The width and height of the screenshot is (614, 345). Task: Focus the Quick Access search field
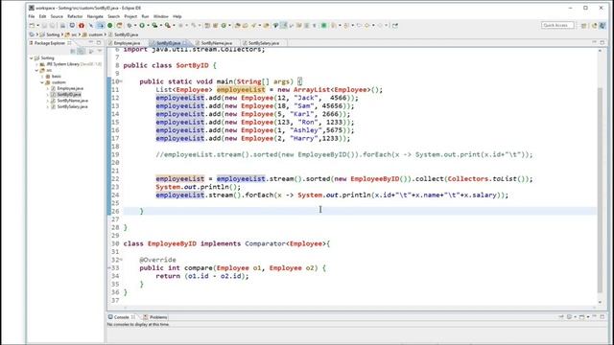click(x=557, y=25)
